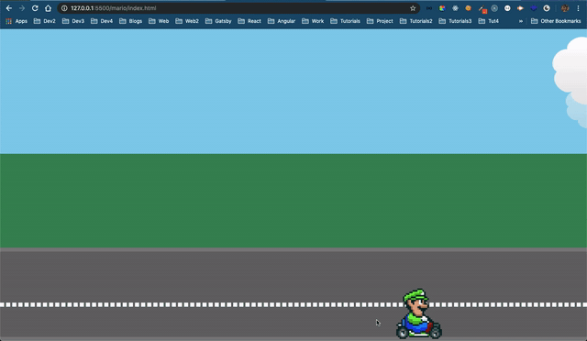
Task: Open the white circular moon extension icon
Action: [x=547, y=8]
